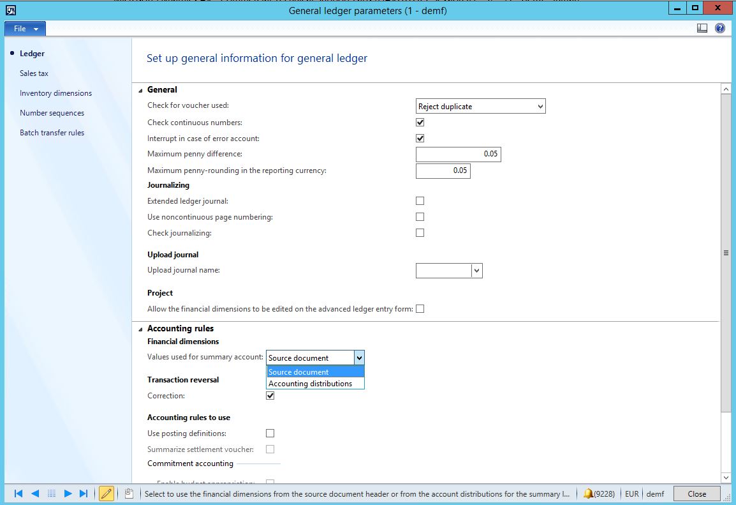The image size is (736, 505).
Task: Jump to the last record arrow
Action: [84, 494]
